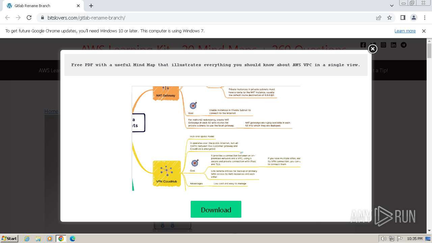Open File Explorer from taskbar
The height and width of the screenshot is (243, 432).
(38, 239)
